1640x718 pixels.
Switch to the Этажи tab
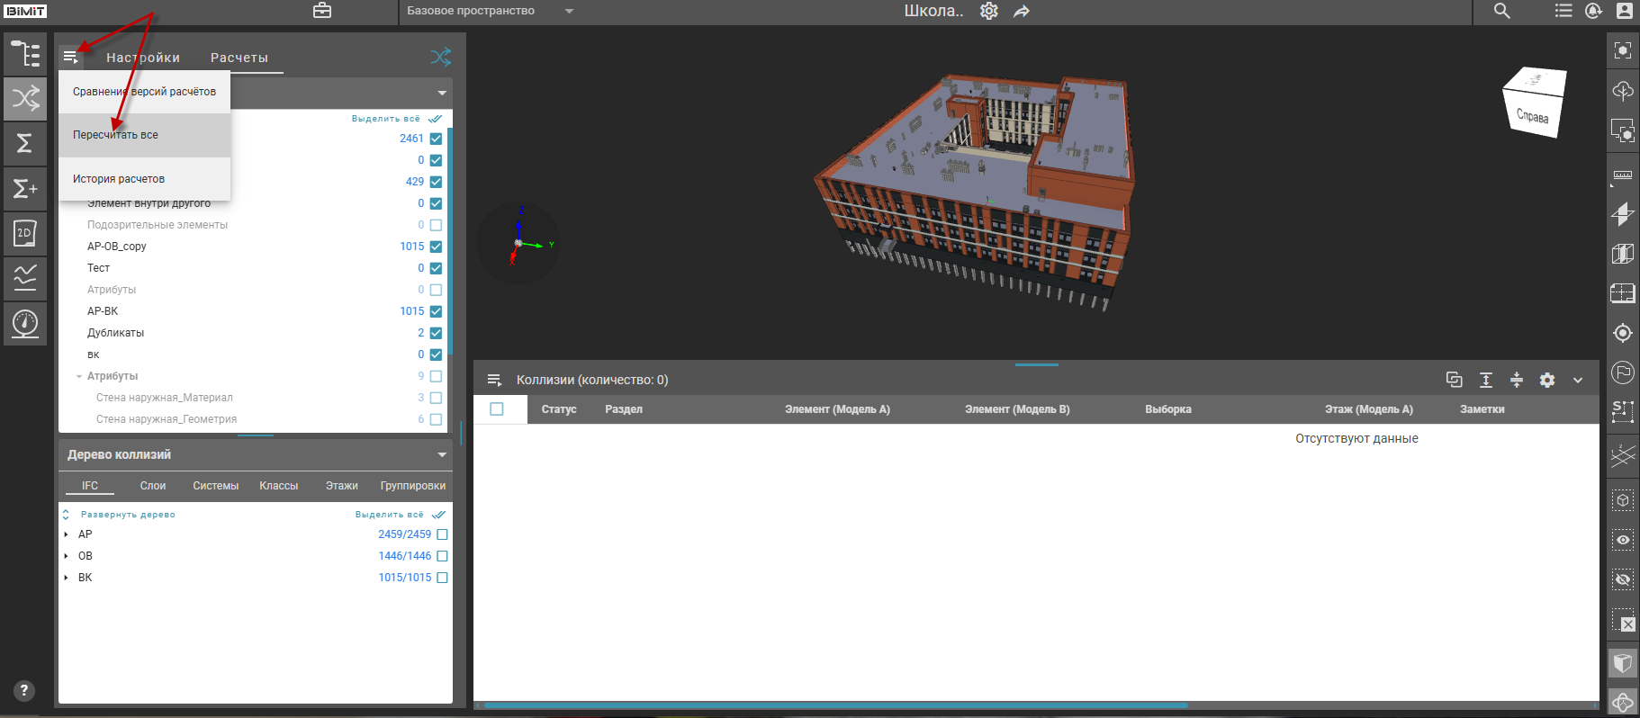tap(341, 486)
